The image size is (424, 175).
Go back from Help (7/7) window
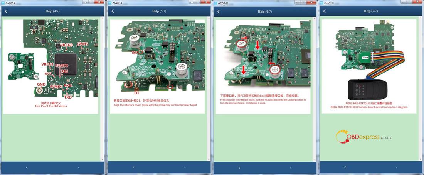[x=324, y=11]
